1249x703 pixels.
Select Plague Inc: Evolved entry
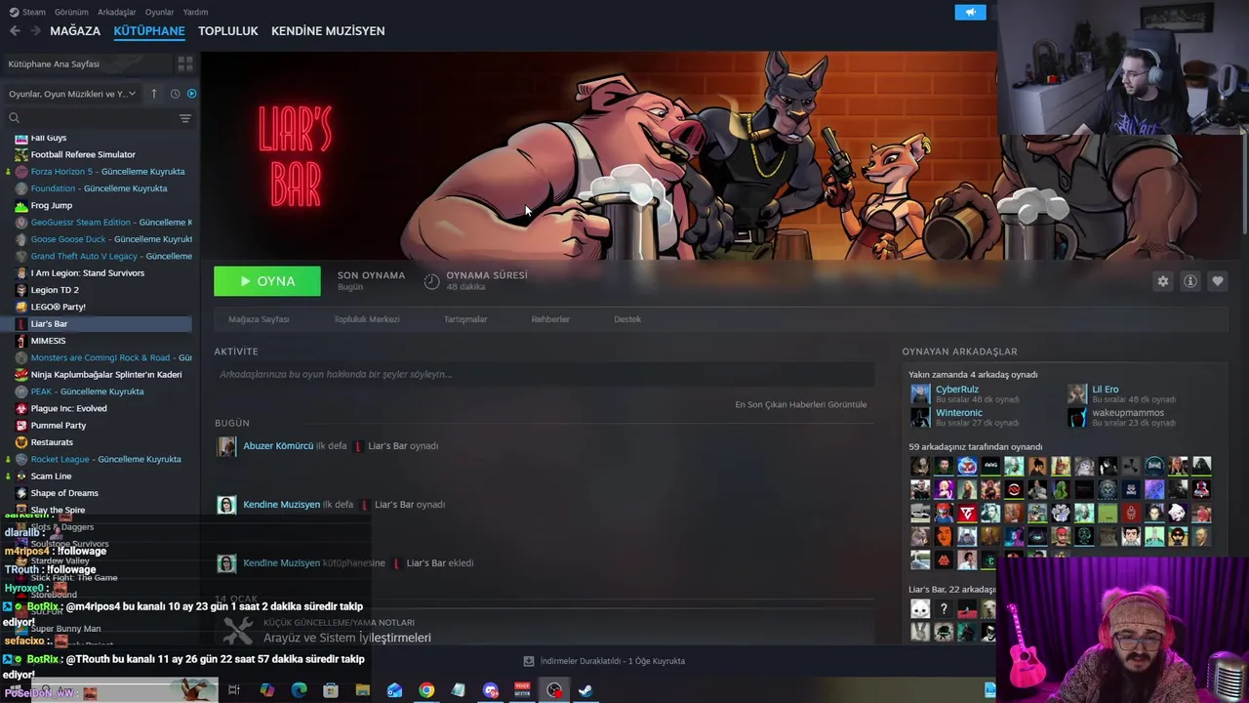(68, 408)
